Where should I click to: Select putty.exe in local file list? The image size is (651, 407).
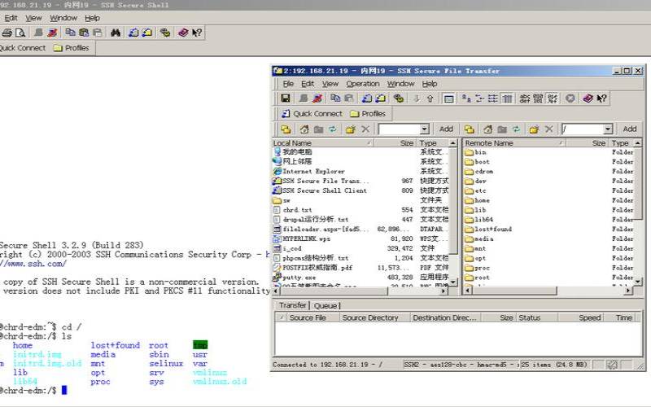[299, 278]
